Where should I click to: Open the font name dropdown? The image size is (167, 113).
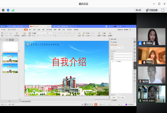[42, 33]
